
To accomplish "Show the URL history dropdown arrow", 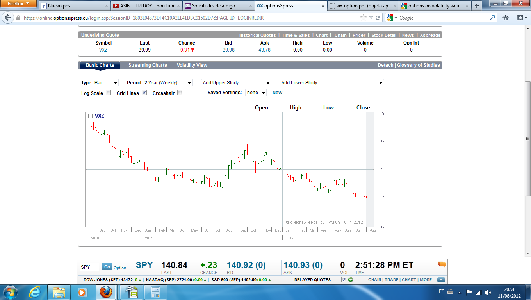I will [371, 18].
